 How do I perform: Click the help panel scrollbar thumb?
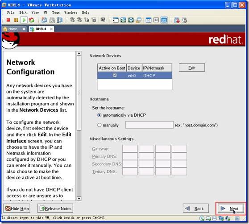click(x=79, y=93)
